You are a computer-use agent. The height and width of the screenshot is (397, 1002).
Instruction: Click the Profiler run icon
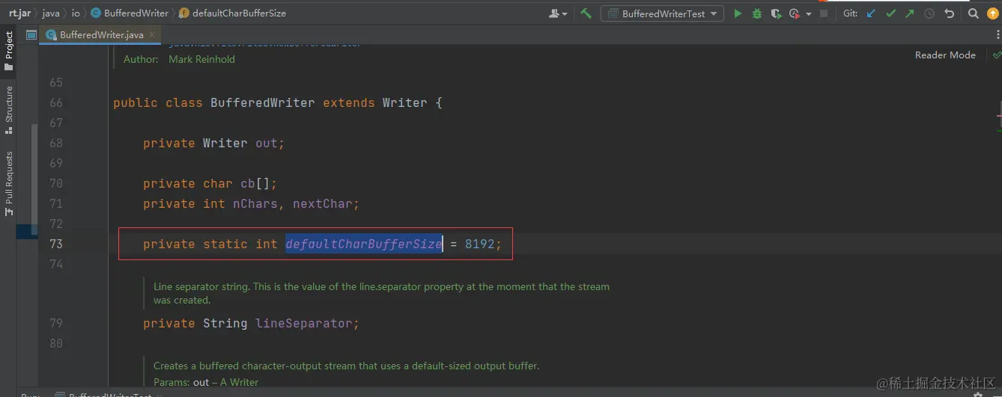click(794, 13)
